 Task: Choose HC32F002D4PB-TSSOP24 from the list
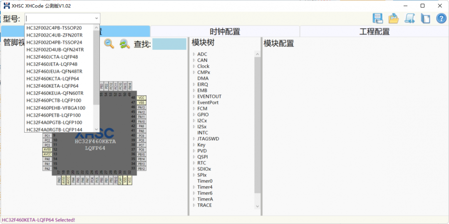coord(54,42)
